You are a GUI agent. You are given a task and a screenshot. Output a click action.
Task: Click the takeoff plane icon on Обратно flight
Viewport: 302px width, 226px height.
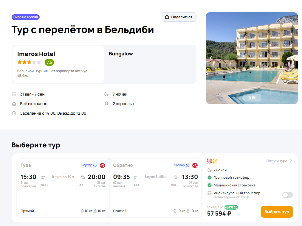135,177
